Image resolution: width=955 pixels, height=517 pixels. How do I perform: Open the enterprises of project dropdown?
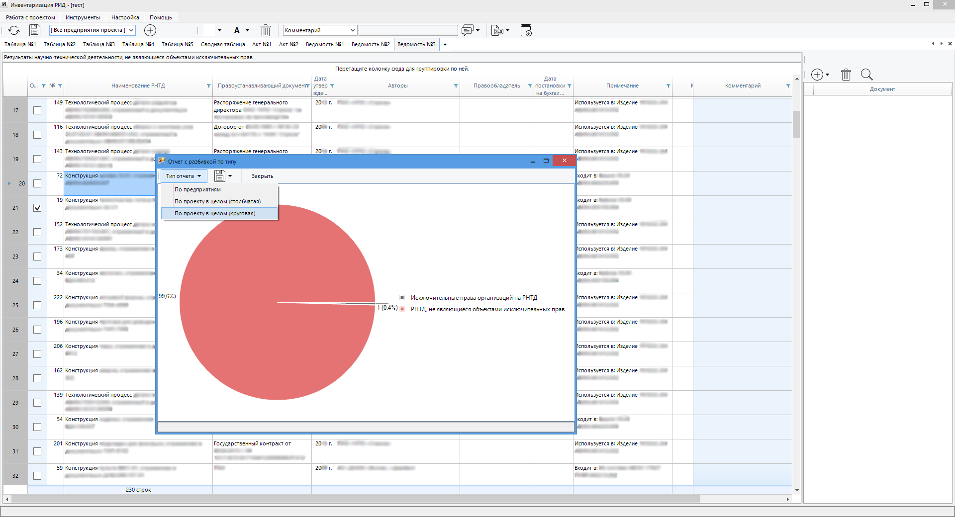click(92, 30)
